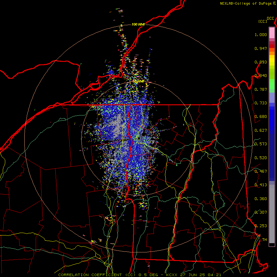277x277 pixels.
Task: Click the 0.413 scale value
Action: 261,185
